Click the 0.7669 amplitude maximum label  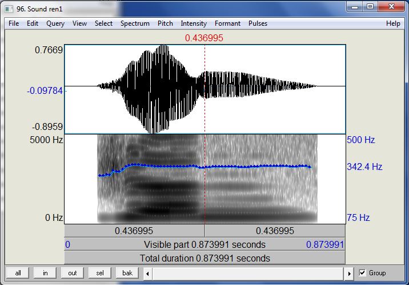(x=49, y=50)
